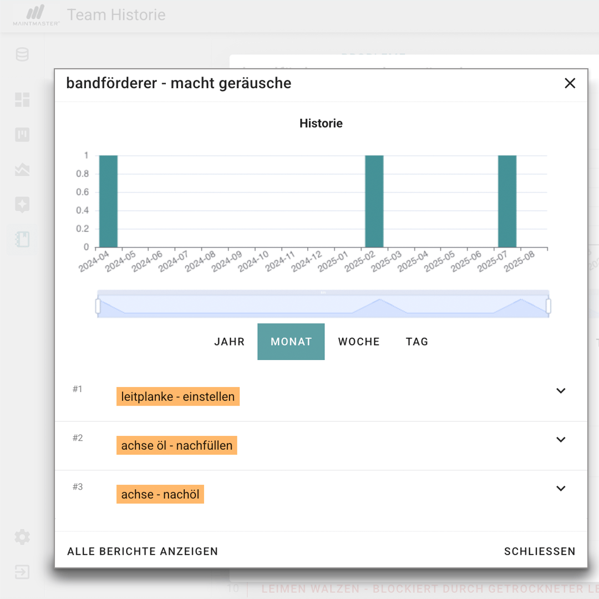Click the kanban board sidebar icon
Screen dimensions: 599x599
tap(22, 135)
